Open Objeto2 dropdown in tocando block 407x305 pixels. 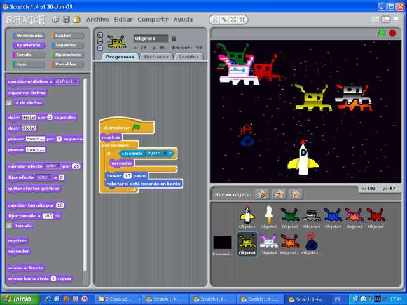coord(170,153)
